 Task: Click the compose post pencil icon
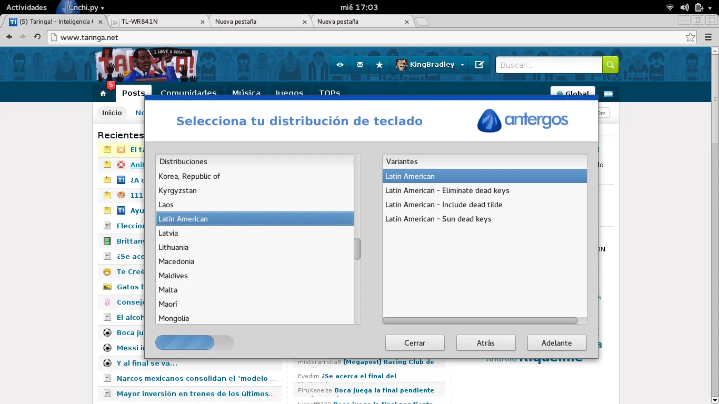coord(480,65)
